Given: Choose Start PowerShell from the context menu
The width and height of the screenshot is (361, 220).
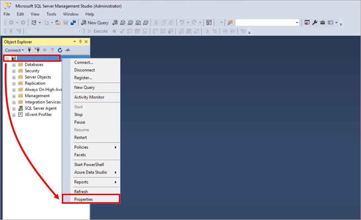Looking at the screenshot, I should [x=91, y=164].
